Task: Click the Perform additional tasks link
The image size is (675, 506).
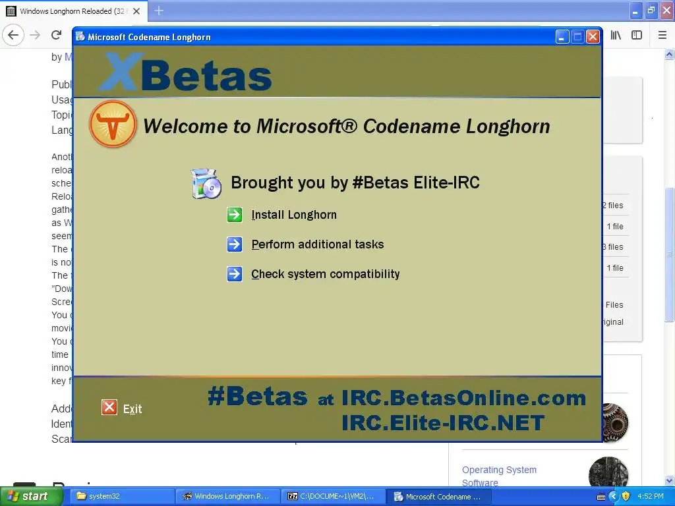Action: [x=318, y=244]
